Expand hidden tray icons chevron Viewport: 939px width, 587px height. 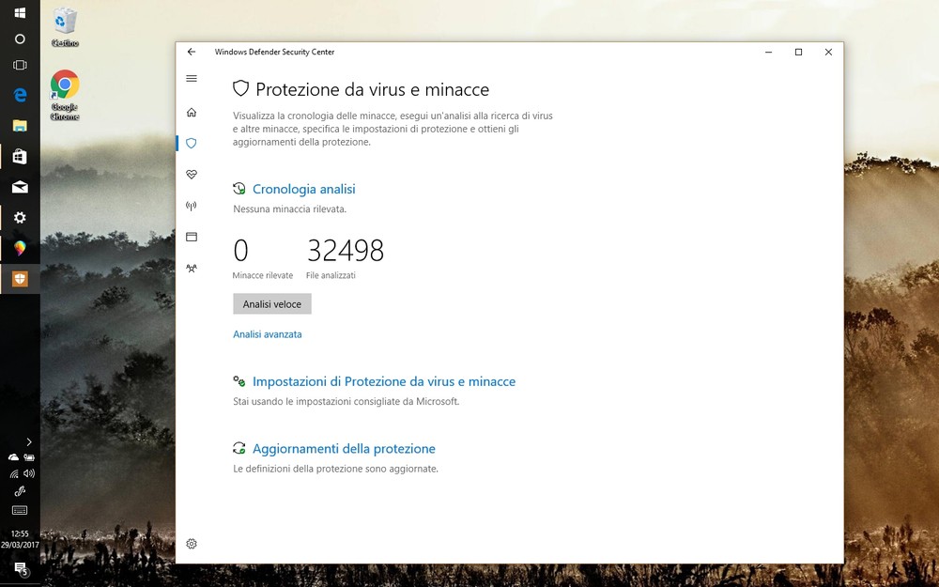(x=29, y=442)
